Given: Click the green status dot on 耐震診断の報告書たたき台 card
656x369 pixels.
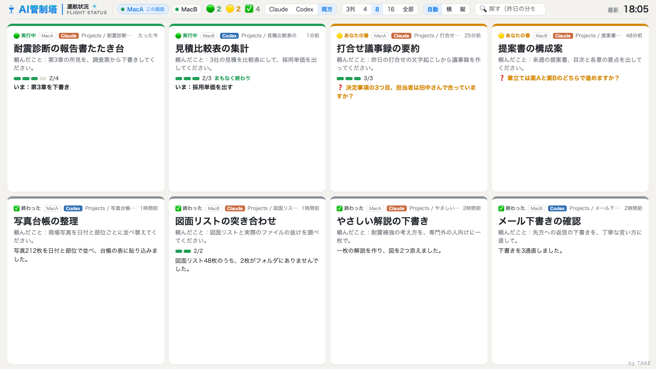Looking at the screenshot, I should [17, 36].
